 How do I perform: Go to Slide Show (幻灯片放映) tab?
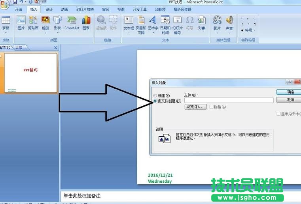click(85, 9)
